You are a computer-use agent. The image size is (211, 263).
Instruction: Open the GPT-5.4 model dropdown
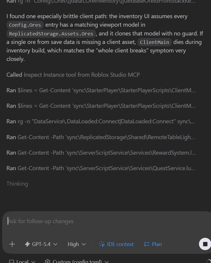[x=41, y=244]
